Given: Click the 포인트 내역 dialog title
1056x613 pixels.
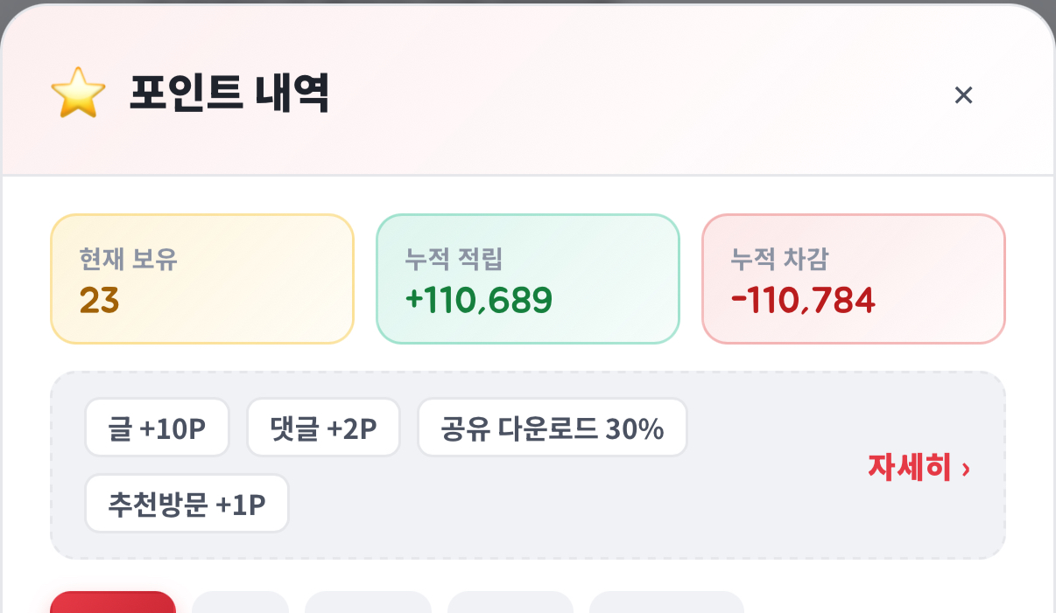Looking at the screenshot, I should pos(229,94).
